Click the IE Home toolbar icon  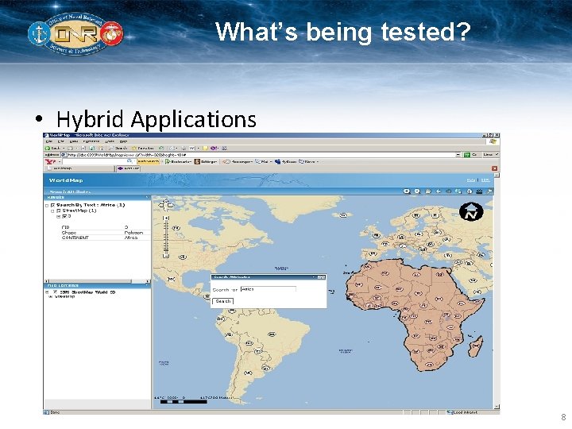101,149
